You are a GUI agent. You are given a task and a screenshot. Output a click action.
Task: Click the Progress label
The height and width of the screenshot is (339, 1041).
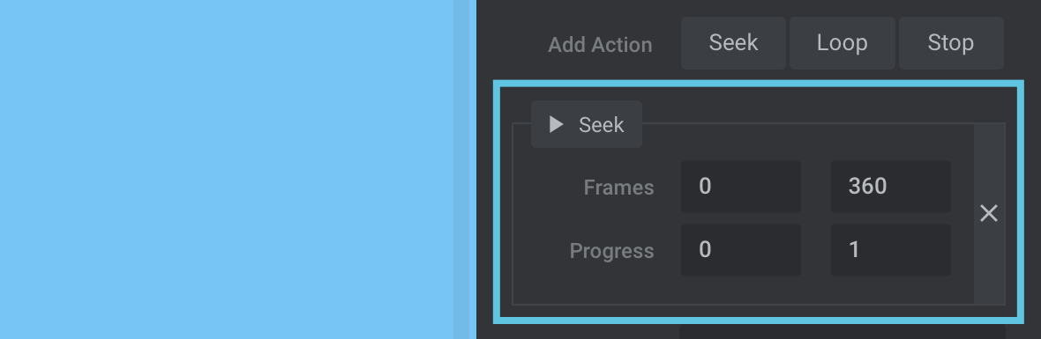(x=612, y=251)
